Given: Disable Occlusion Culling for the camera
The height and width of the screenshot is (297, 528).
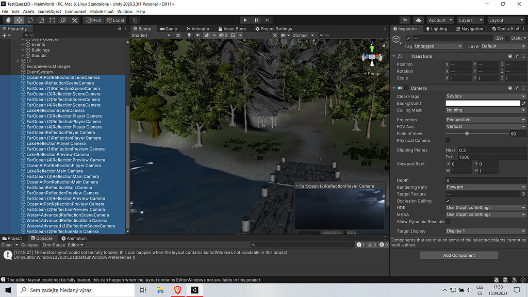Looking at the screenshot, I should click(447, 201).
